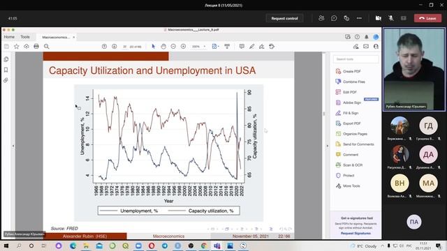Switch to the Acrobat Home tab
This screenshot has width=447, height=251.
[x=9, y=37]
